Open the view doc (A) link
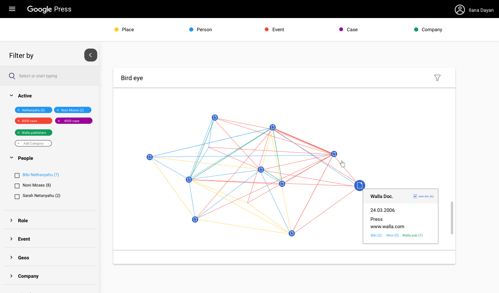499x293 pixels. (x=423, y=196)
